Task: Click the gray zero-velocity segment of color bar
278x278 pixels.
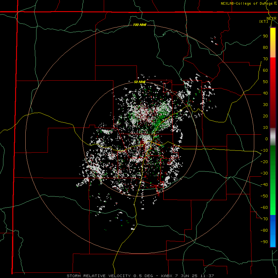Action: click(273, 137)
